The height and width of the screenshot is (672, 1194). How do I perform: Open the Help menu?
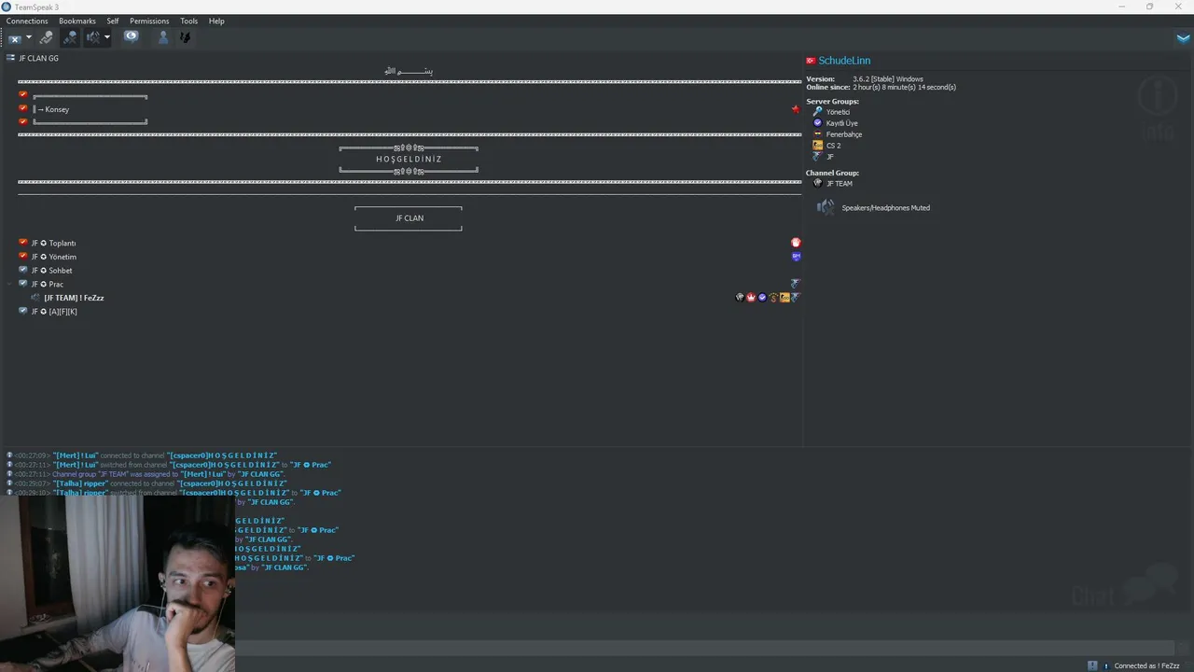click(216, 21)
